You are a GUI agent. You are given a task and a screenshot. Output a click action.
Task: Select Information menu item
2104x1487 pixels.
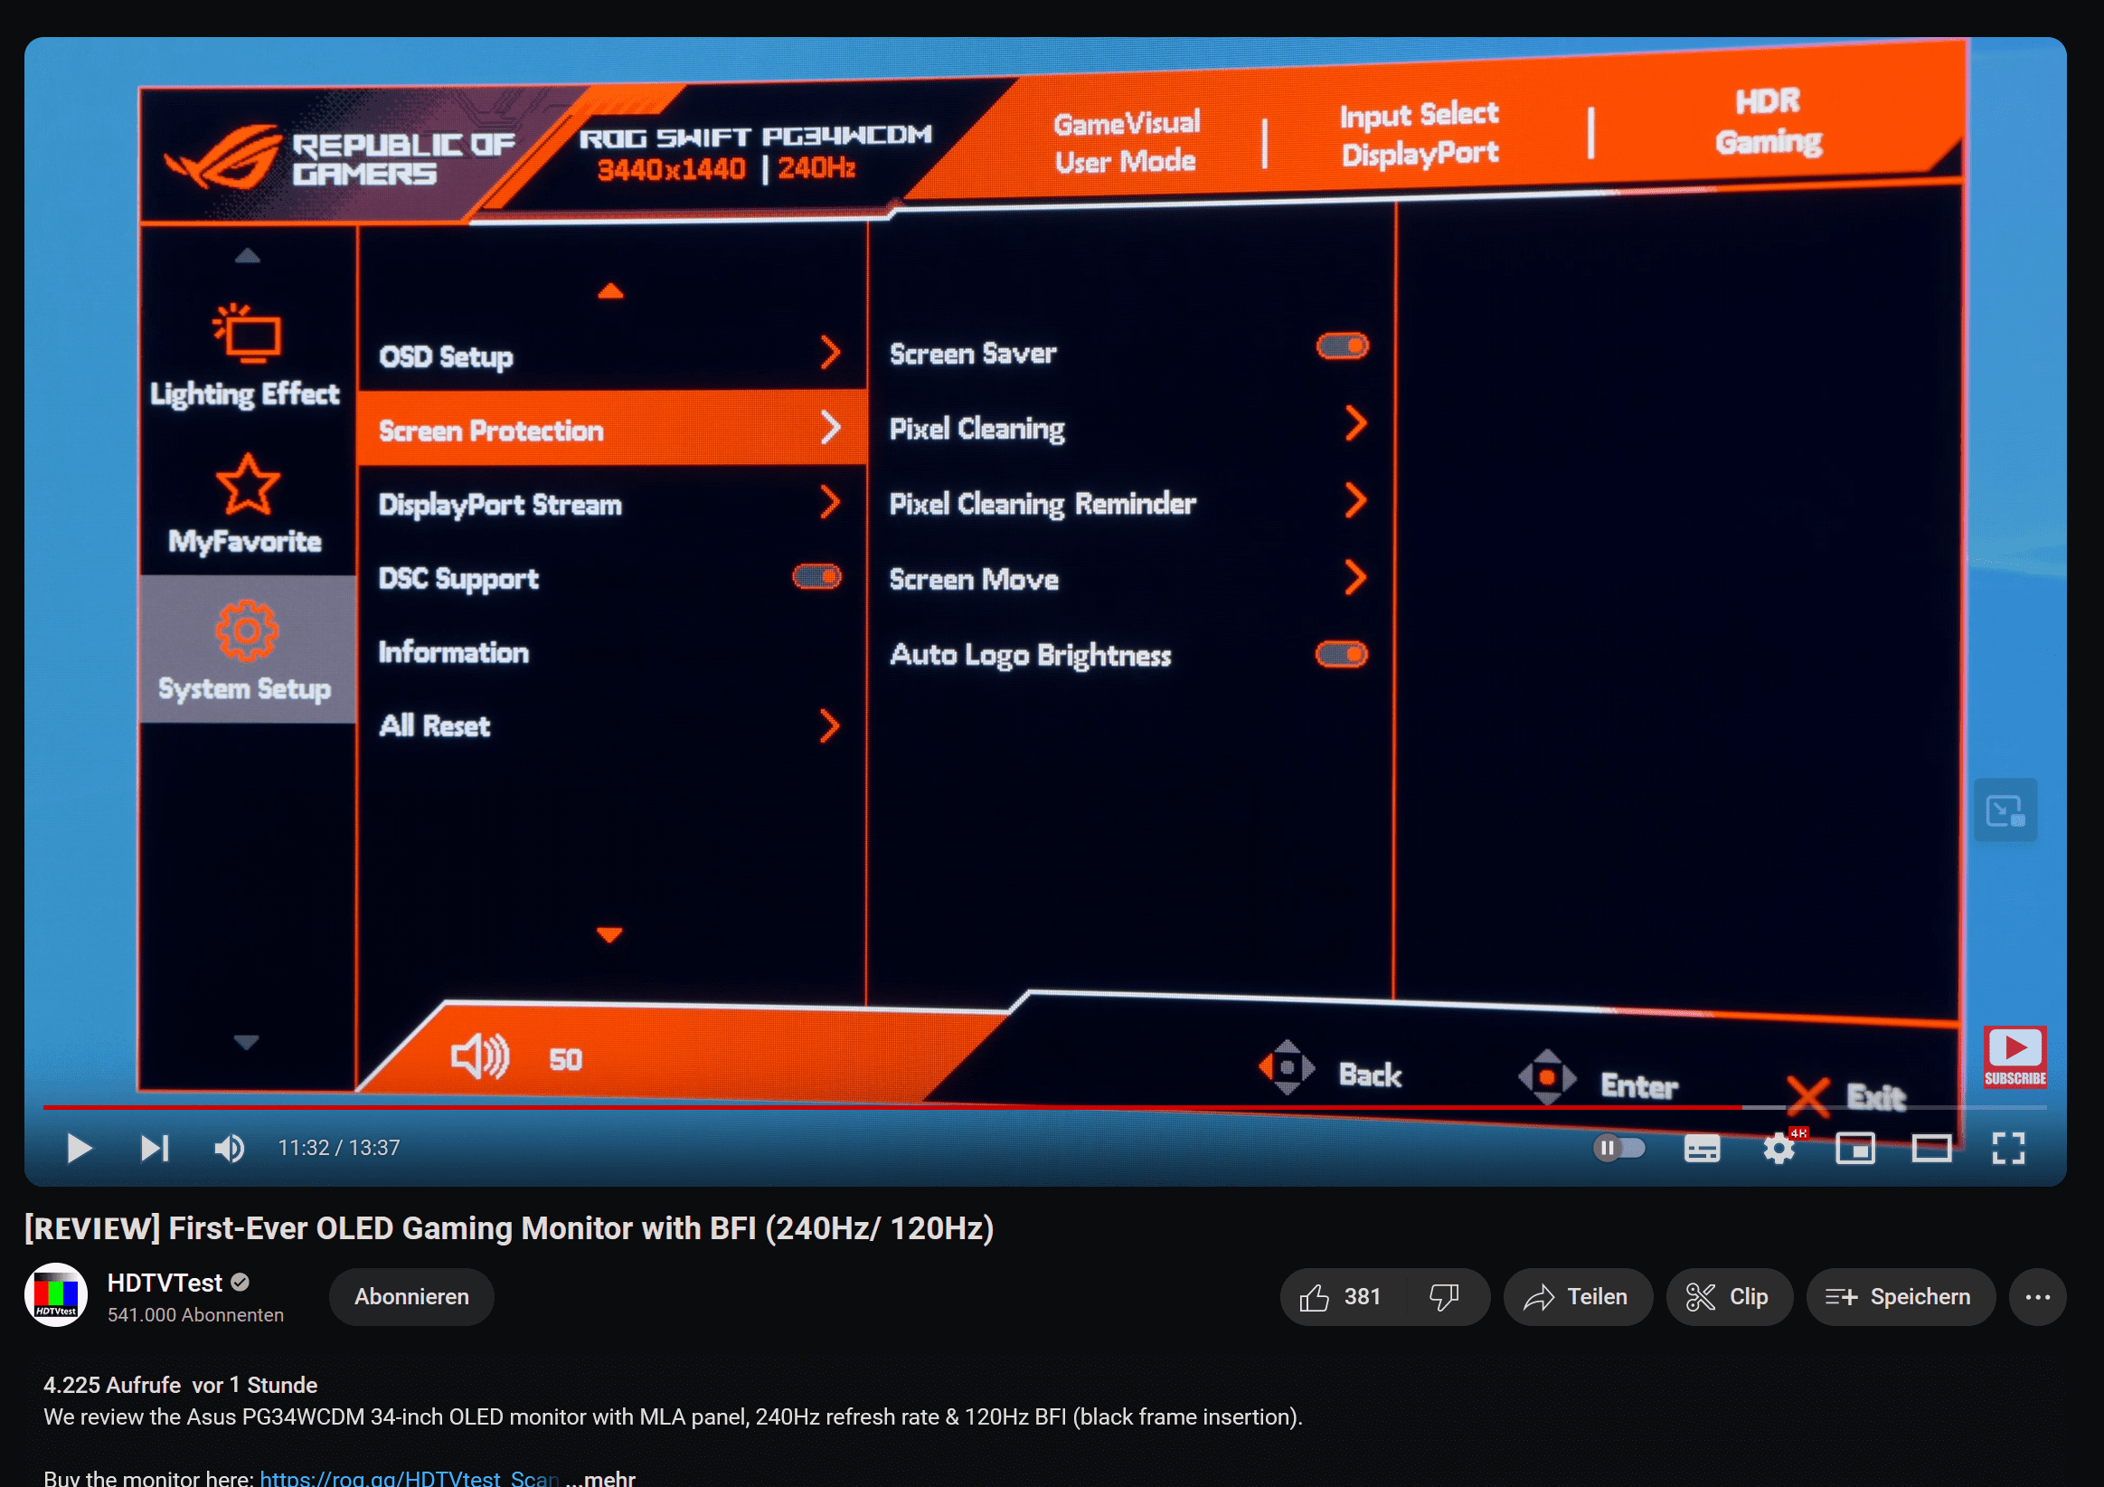[611, 652]
